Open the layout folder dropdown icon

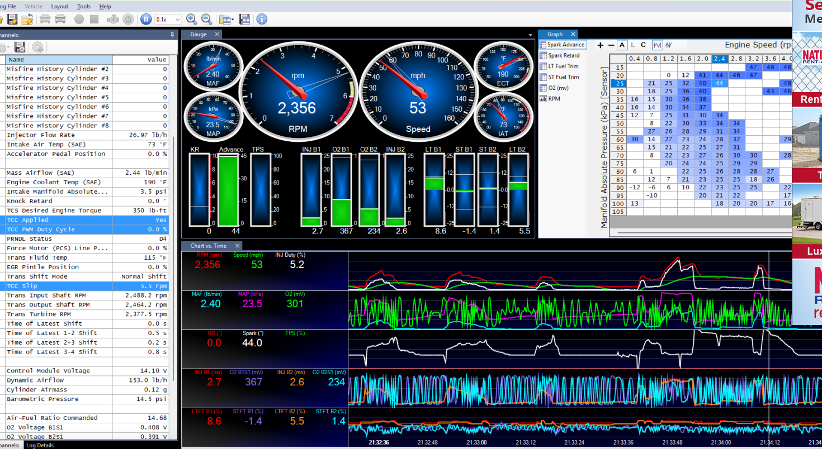(226, 20)
